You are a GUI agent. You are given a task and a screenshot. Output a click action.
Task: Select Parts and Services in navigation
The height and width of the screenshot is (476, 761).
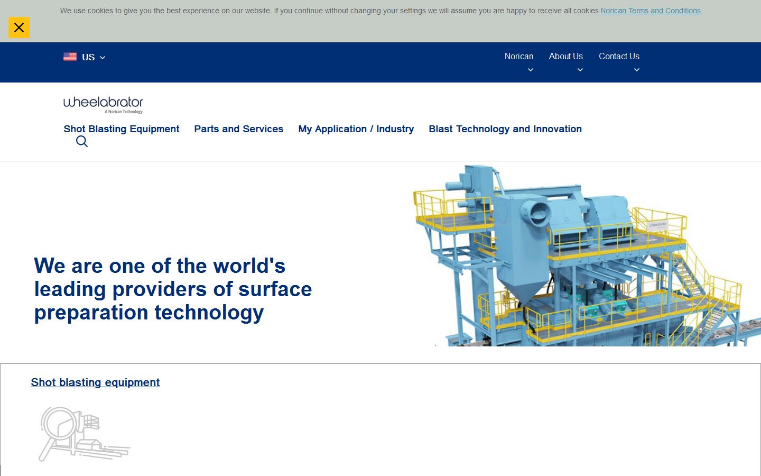point(238,129)
